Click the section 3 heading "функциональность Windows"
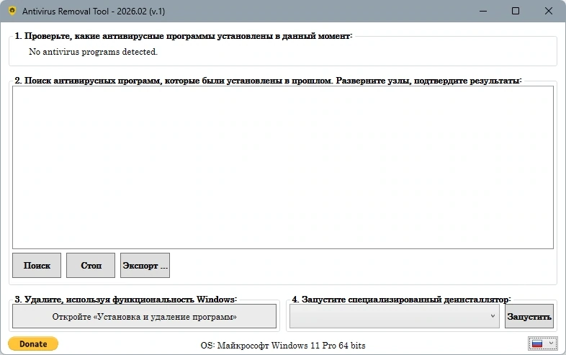This screenshot has height=355, width=566. click(126, 300)
